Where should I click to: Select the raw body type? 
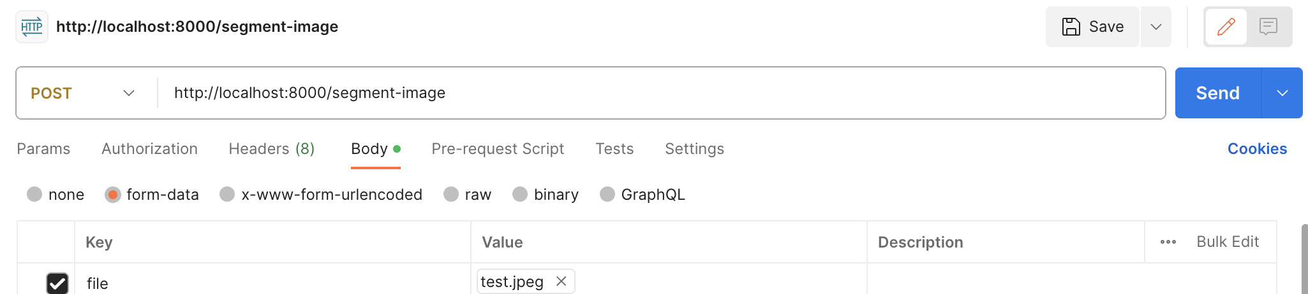(451, 195)
